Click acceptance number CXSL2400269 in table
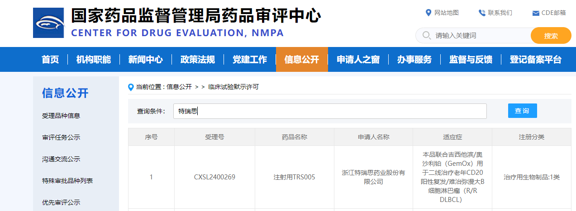 coord(214,177)
